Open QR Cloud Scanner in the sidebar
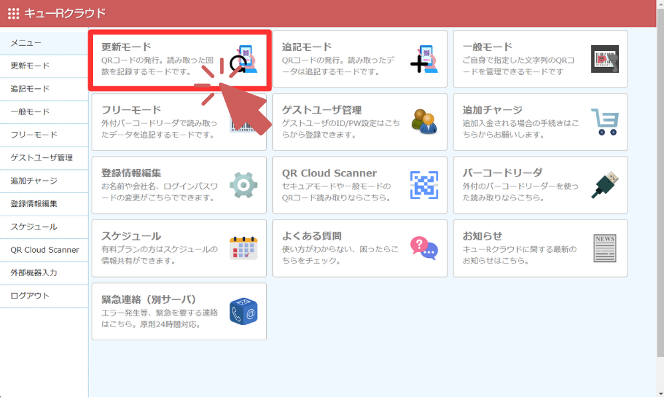This screenshot has width=664, height=398. [44, 250]
